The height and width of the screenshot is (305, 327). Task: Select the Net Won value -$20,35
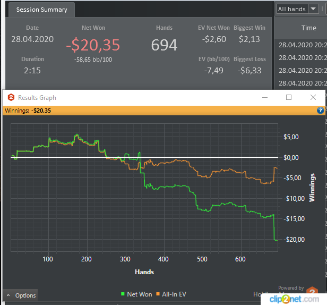[x=93, y=45]
